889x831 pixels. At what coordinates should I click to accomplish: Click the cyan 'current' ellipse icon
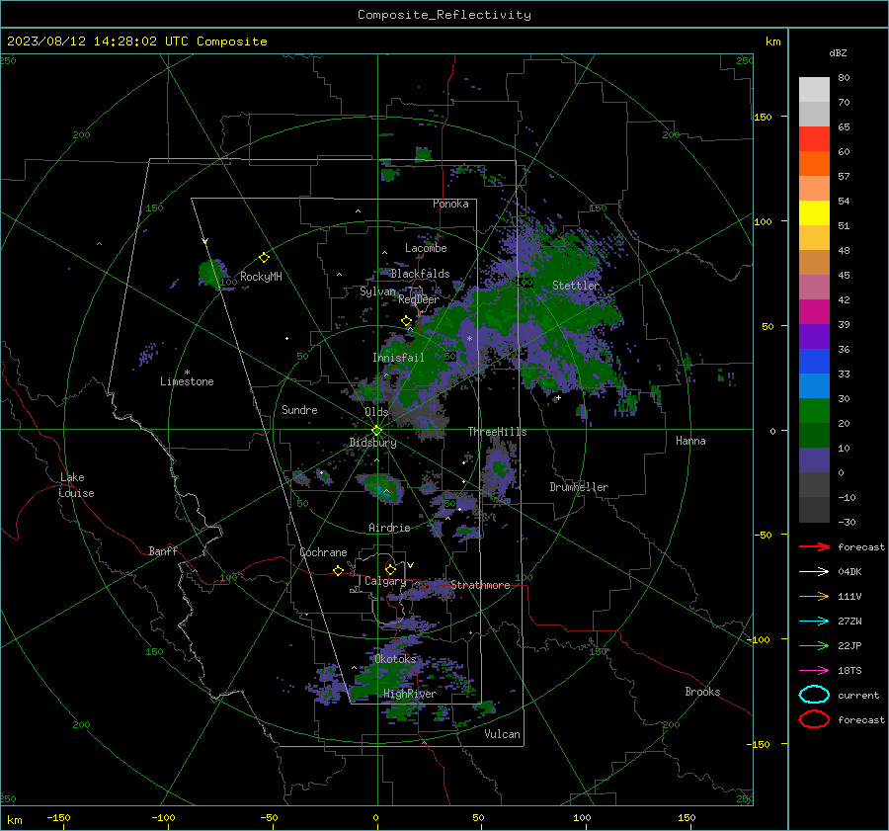coord(814,695)
